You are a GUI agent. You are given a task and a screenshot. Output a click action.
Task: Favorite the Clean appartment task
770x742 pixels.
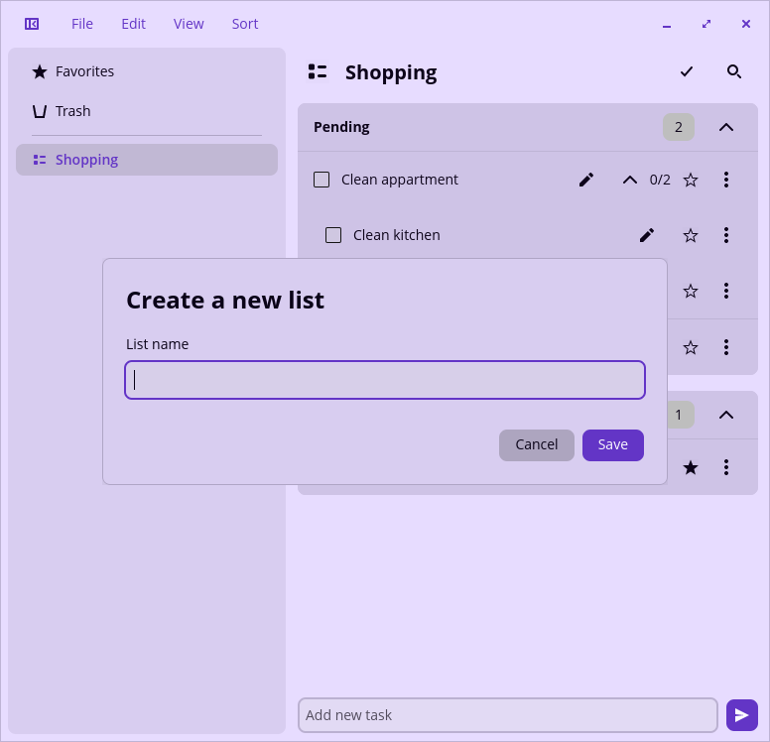[691, 180]
